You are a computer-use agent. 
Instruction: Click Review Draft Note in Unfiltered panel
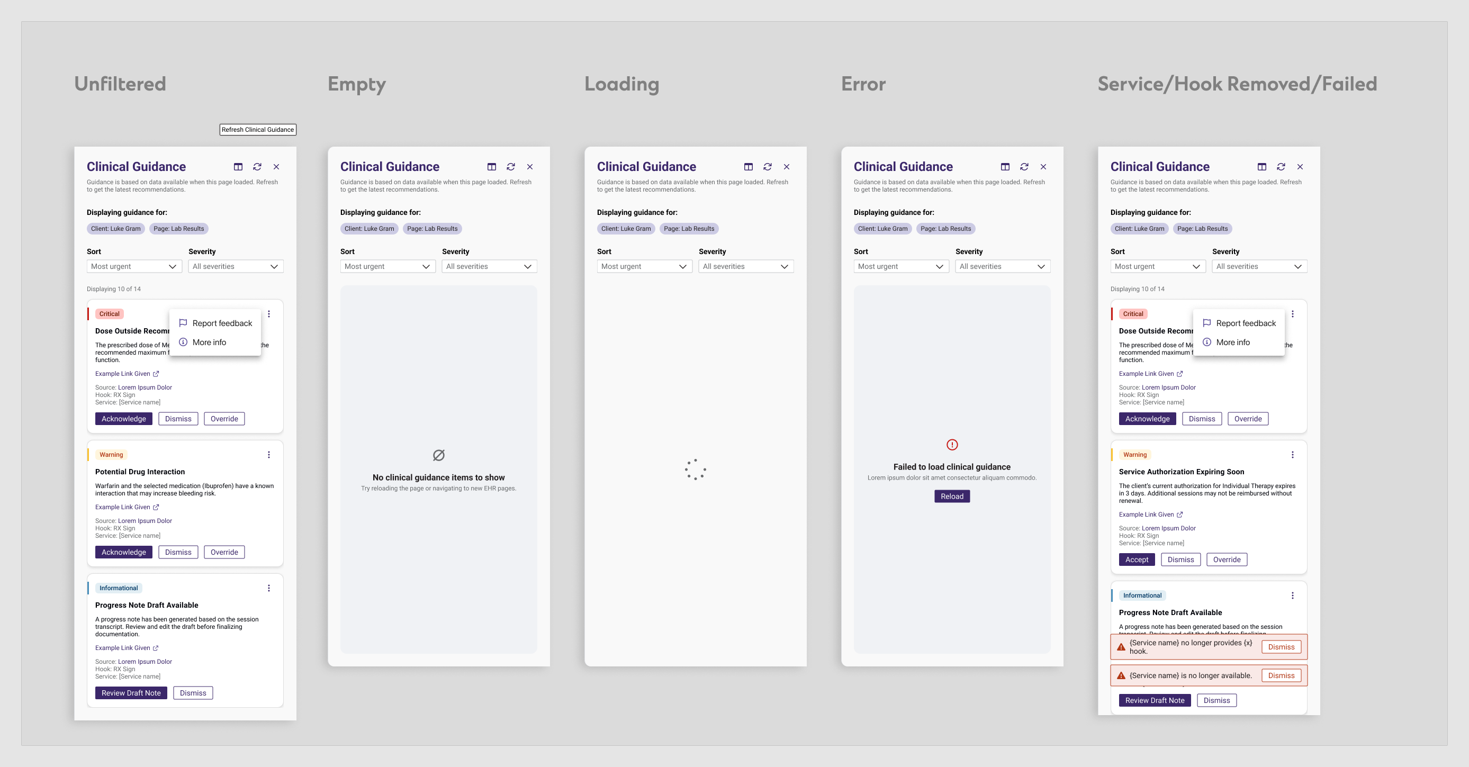pos(131,693)
